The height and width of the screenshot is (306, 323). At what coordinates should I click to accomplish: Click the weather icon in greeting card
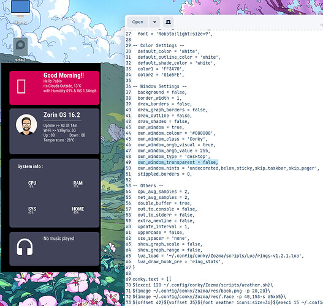21,86
